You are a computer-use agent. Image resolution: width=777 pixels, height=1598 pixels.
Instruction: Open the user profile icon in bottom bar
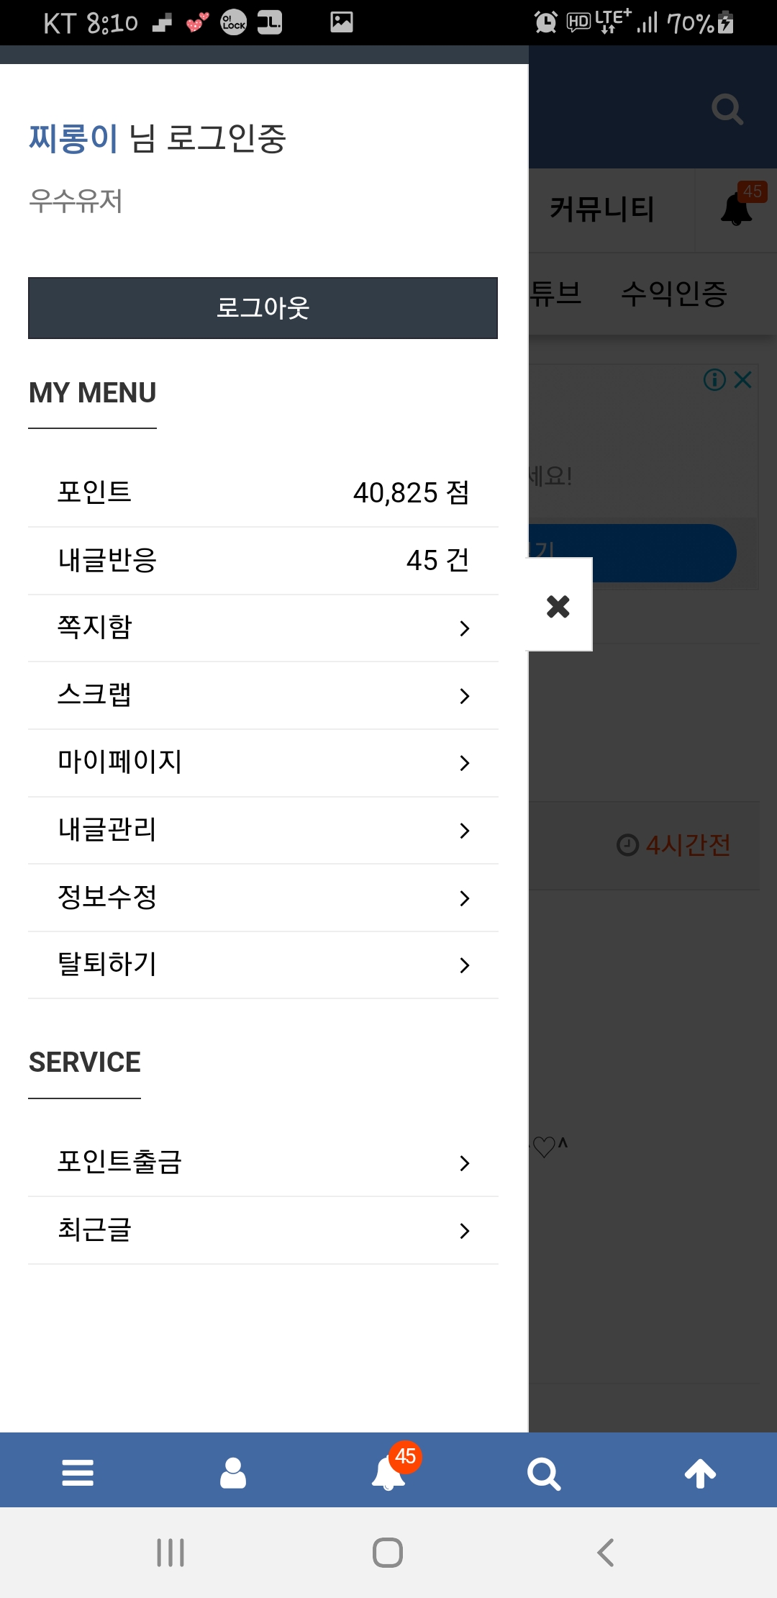(x=233, y=1472)
